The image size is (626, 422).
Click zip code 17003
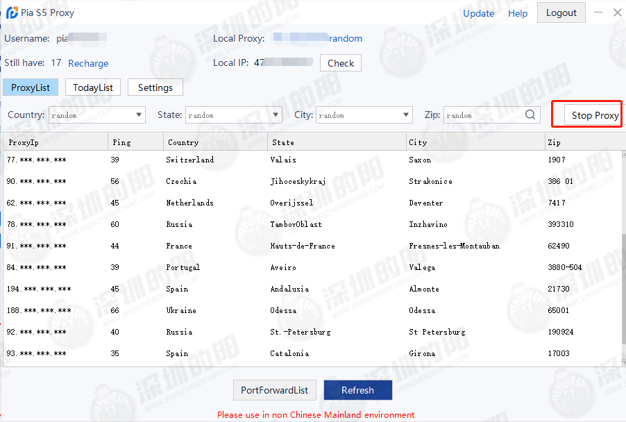pos(559,354)
